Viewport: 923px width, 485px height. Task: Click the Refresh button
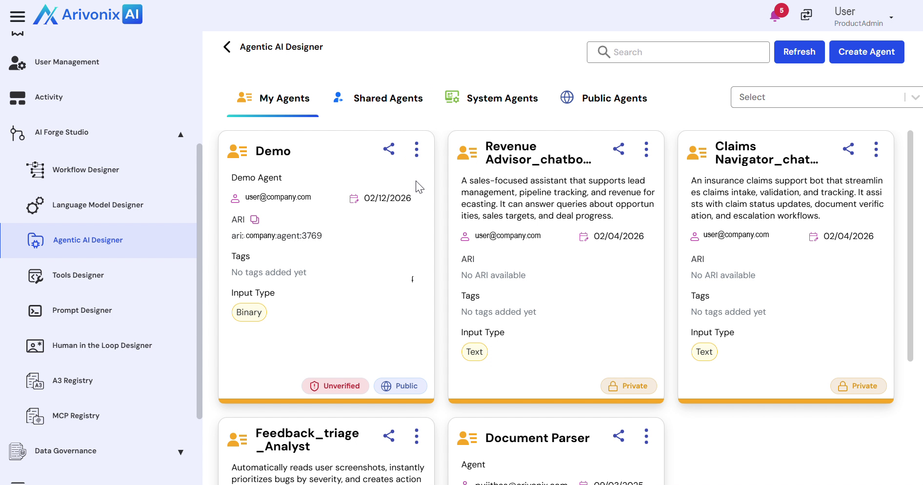799,52
